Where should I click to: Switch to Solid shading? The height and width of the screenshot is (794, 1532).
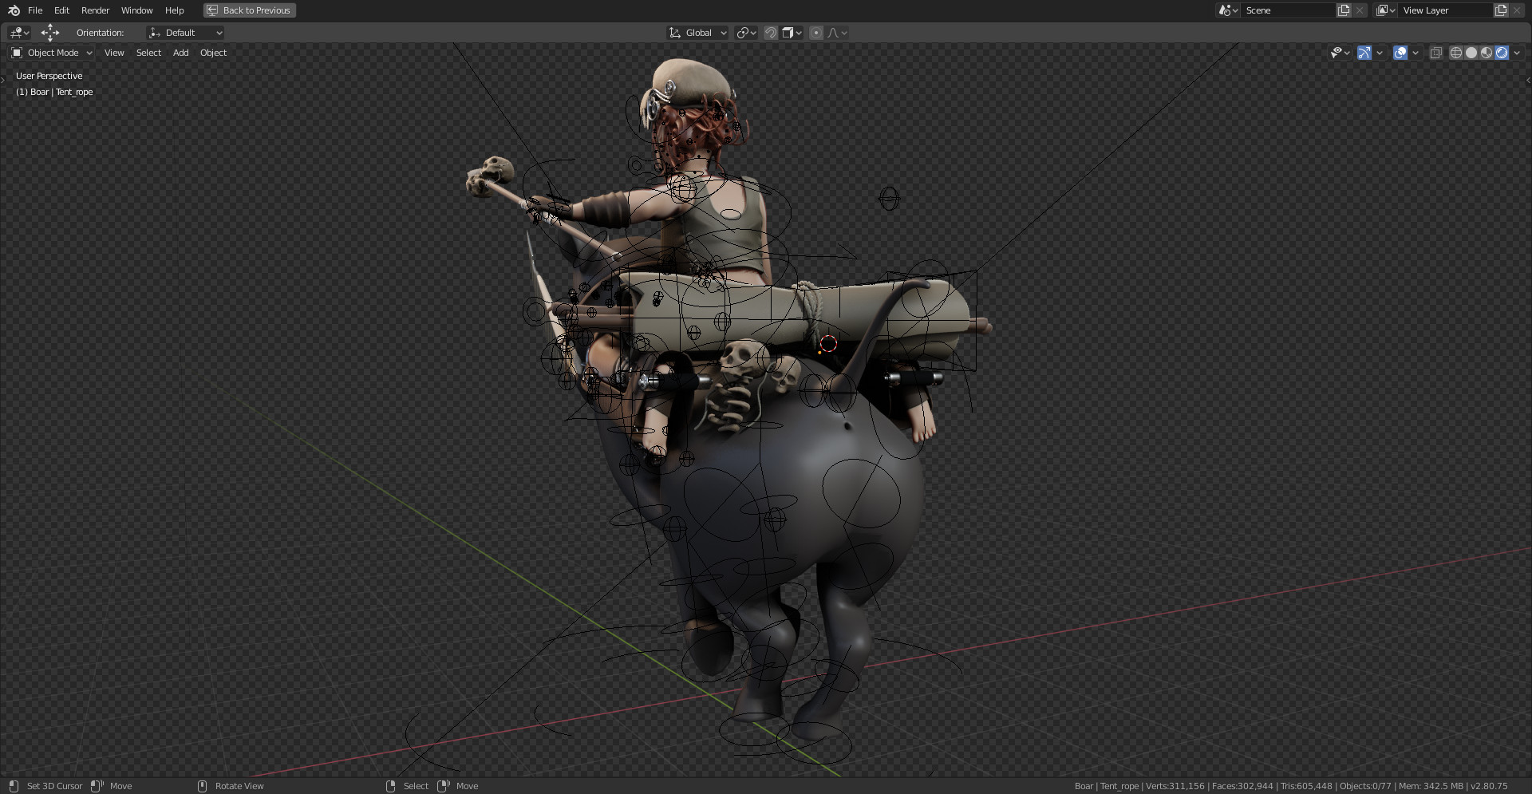[x=1471, y=53]
